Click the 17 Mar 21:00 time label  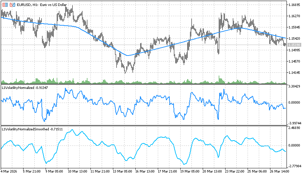tap(167, 171)
